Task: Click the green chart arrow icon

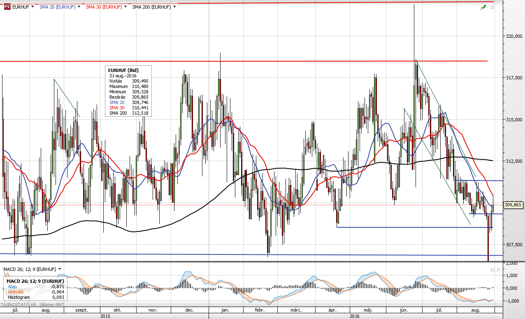Action: point(483,7)
